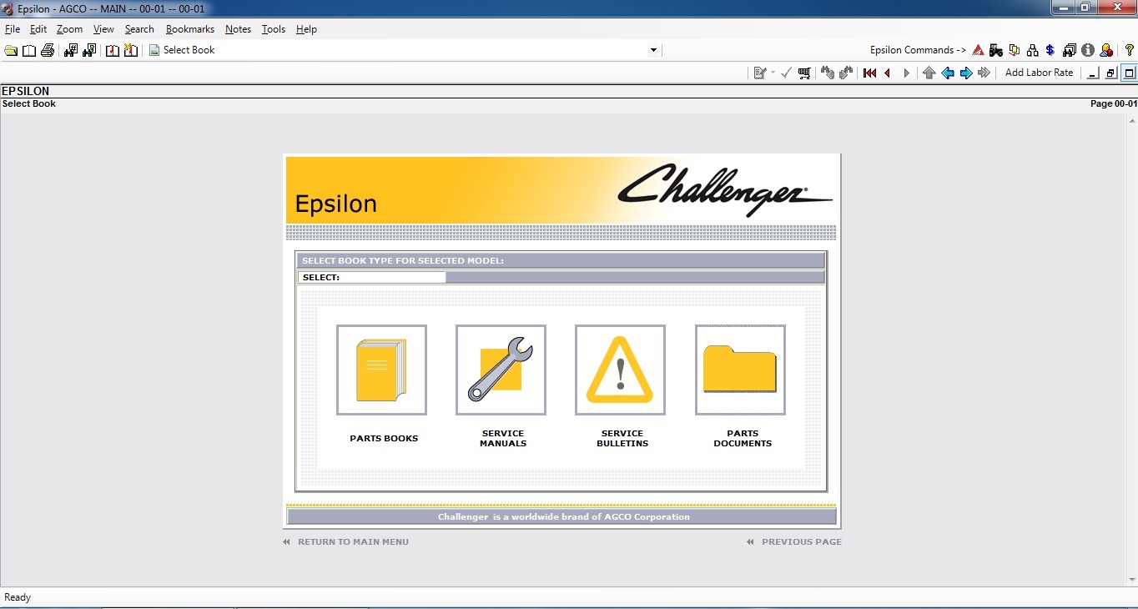
Task: Open the Select Book dropdown arrow
Action: coord(653,50)
